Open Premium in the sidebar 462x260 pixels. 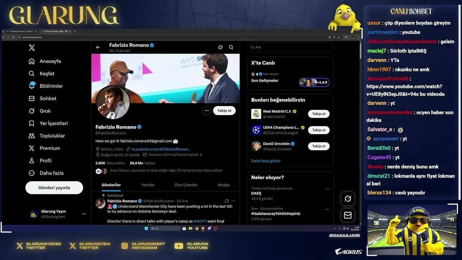[44, 148]
